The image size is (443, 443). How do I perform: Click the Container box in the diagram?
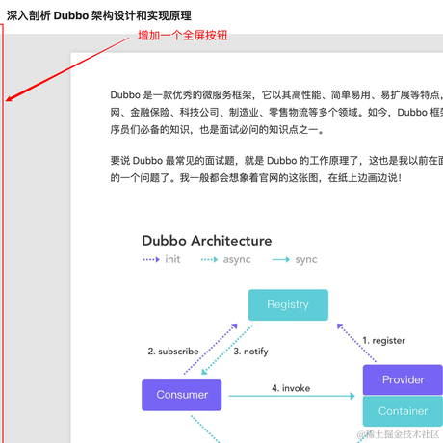click(403, 411)
